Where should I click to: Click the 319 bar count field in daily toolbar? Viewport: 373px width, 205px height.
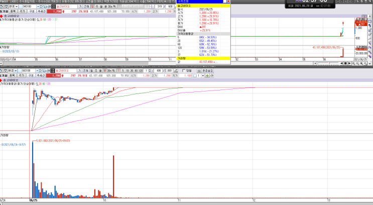tap(159, 6)
